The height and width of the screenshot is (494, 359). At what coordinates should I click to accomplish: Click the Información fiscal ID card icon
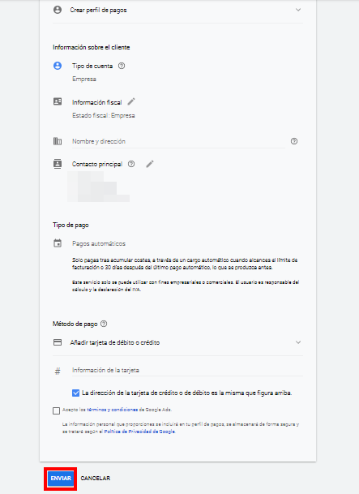pyautogui.click(x=58, y=101)
